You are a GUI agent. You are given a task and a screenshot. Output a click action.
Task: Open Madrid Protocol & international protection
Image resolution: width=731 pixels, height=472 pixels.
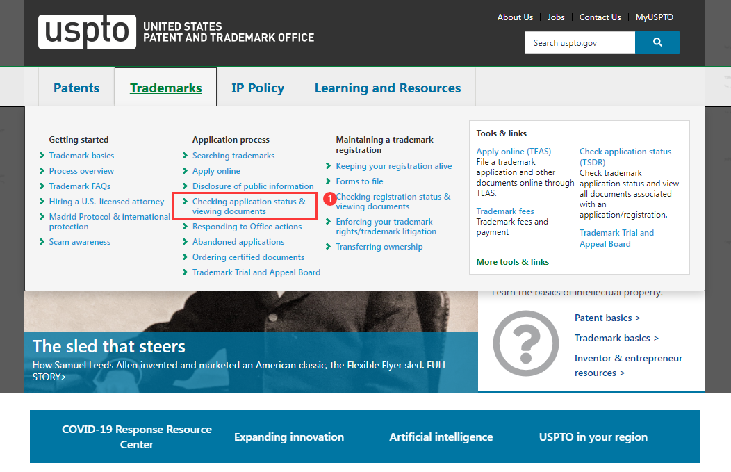110,222
